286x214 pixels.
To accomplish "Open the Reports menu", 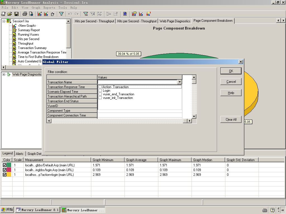I will click(49, 8).
